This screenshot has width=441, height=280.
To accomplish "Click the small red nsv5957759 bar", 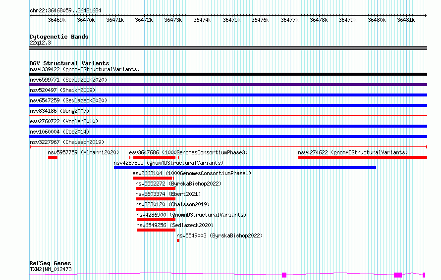I will 53,157.
